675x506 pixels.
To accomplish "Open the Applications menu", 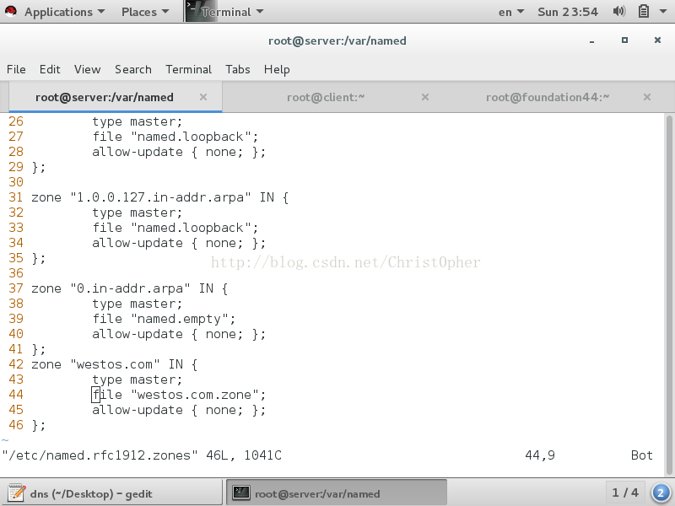I will tap(65, 12).
